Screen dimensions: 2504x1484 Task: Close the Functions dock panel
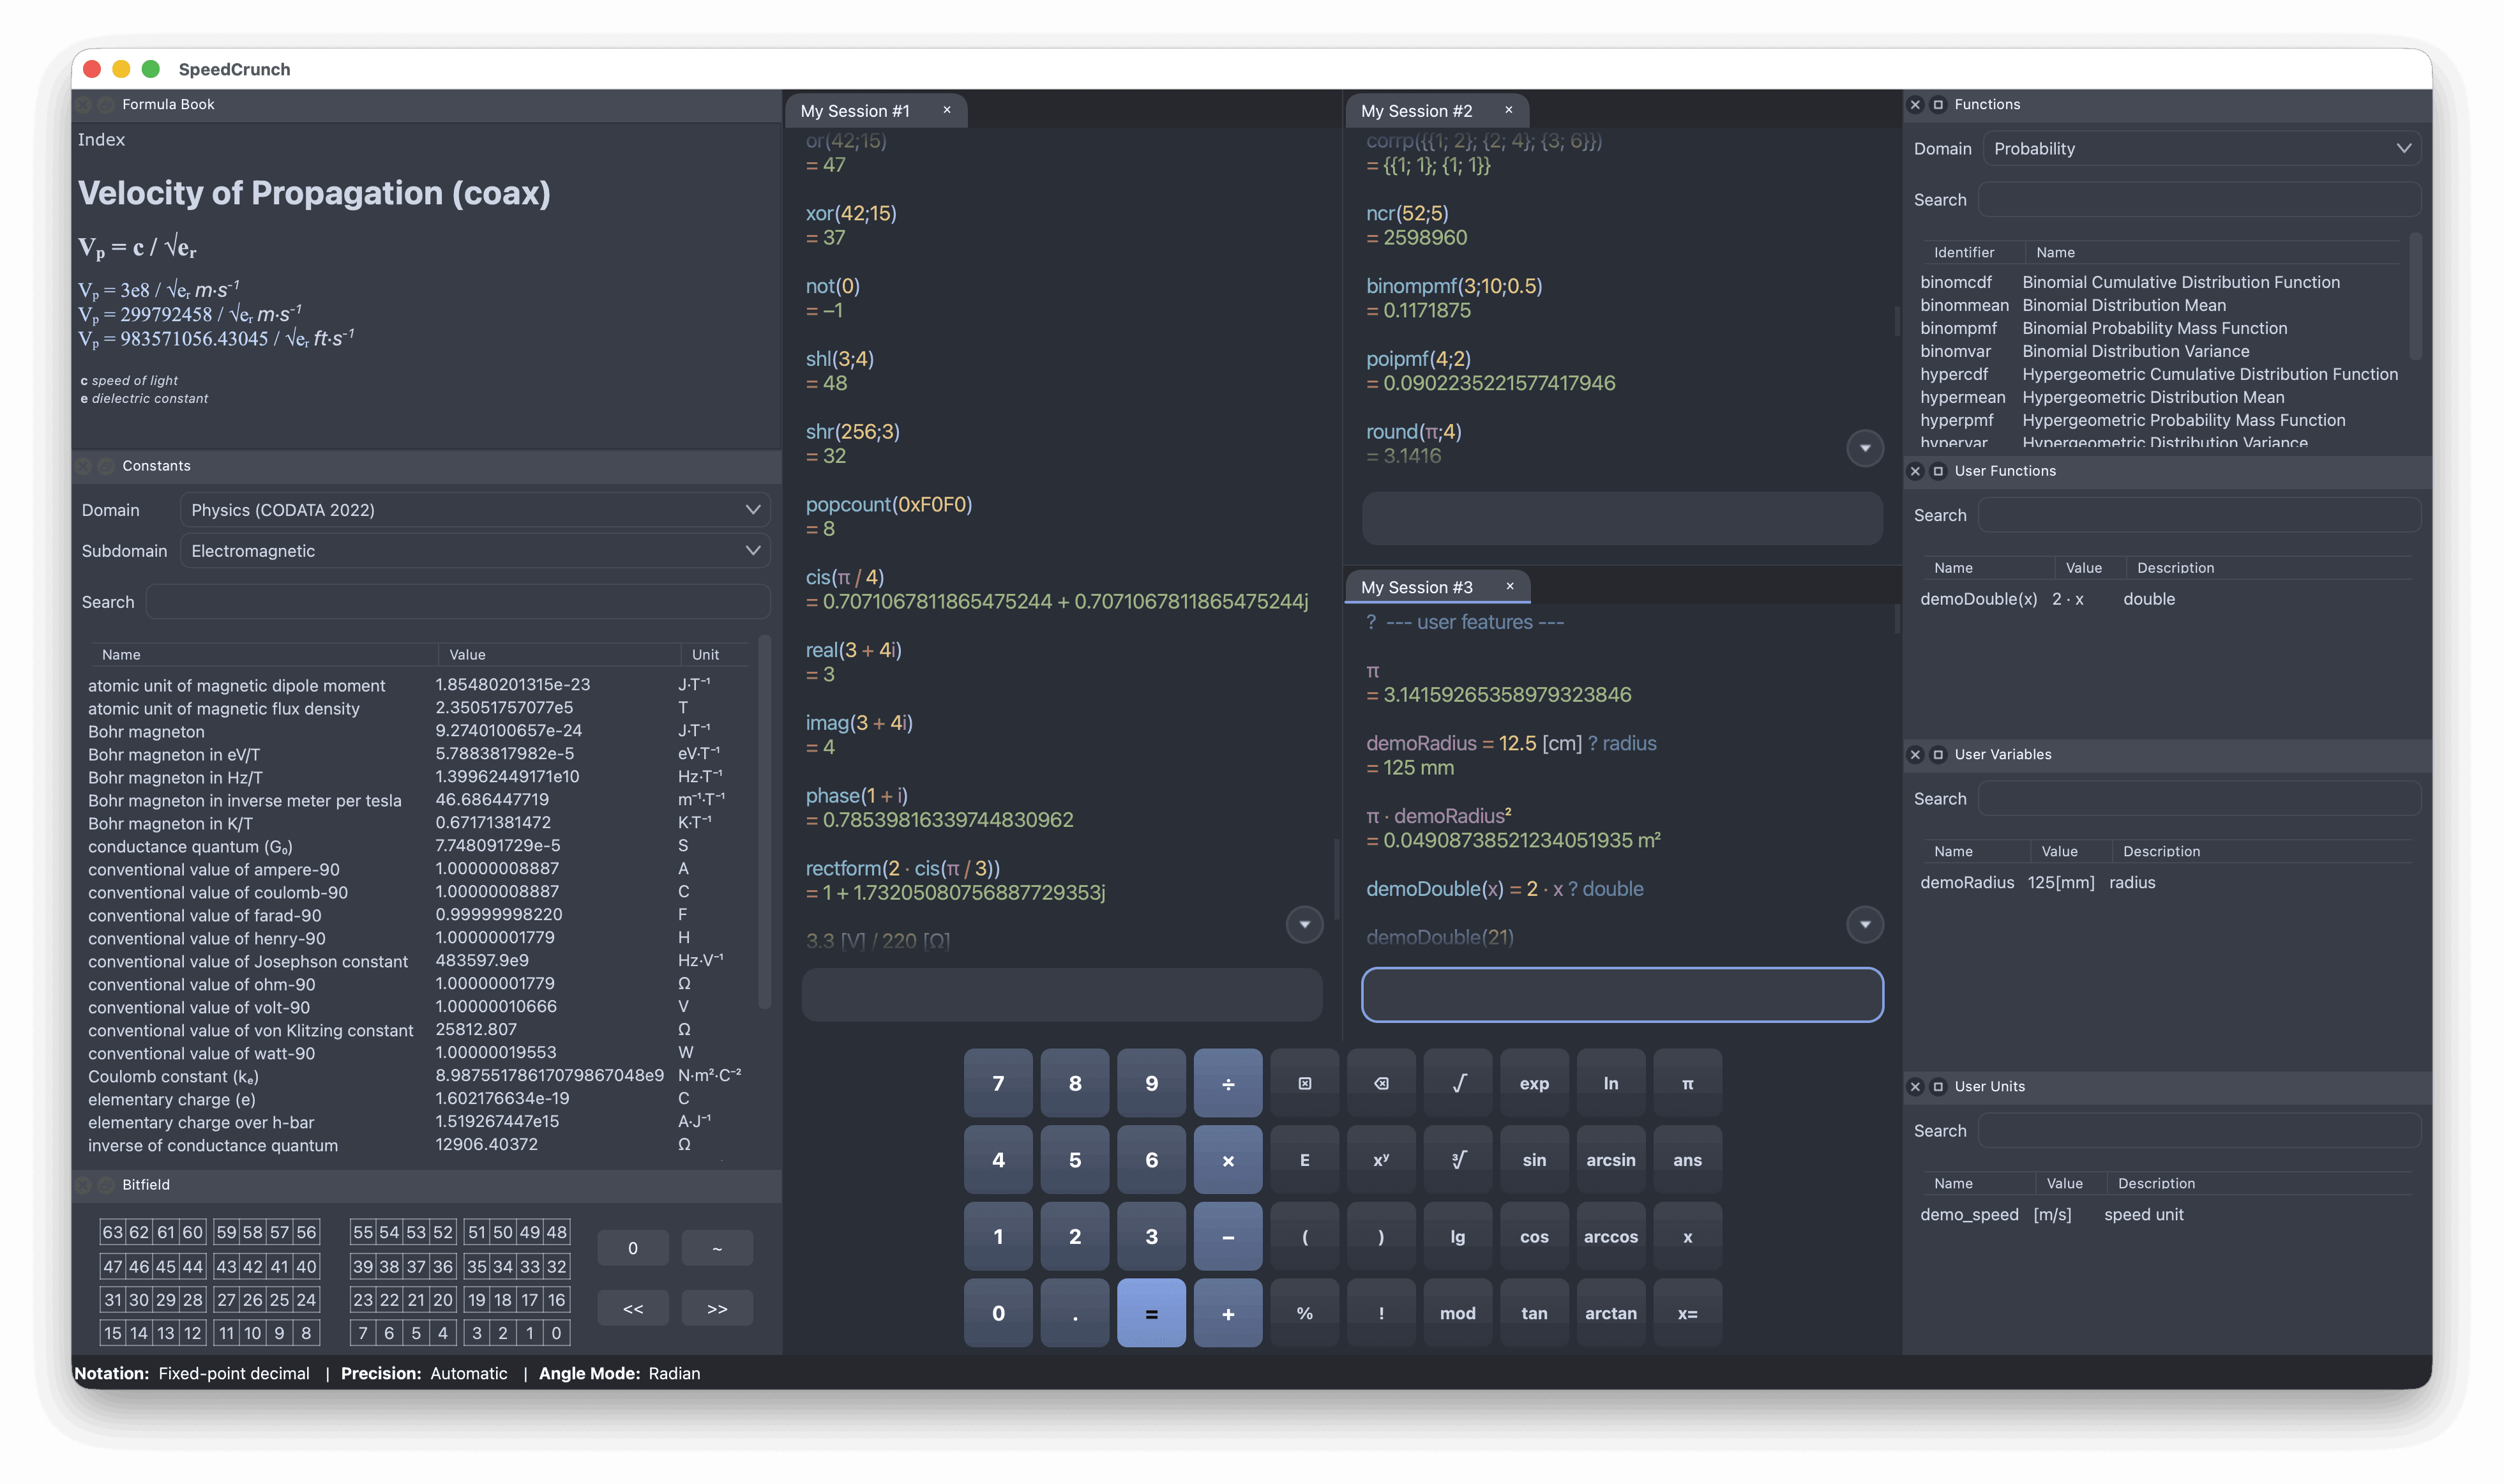(1915, 104)
